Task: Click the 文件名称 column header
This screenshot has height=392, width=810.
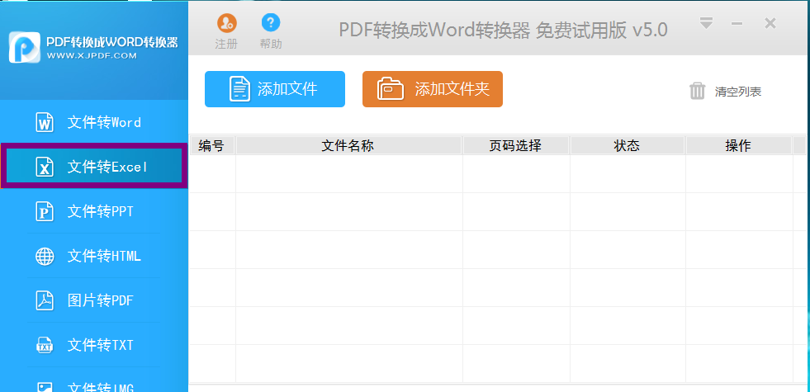Action: click(x=348, y=145)
